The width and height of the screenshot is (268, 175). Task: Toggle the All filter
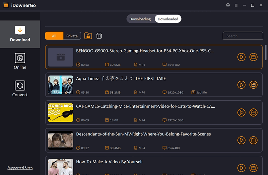coord(54,36)
